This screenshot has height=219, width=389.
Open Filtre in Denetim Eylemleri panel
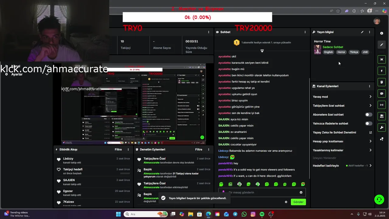pos(199,149)
